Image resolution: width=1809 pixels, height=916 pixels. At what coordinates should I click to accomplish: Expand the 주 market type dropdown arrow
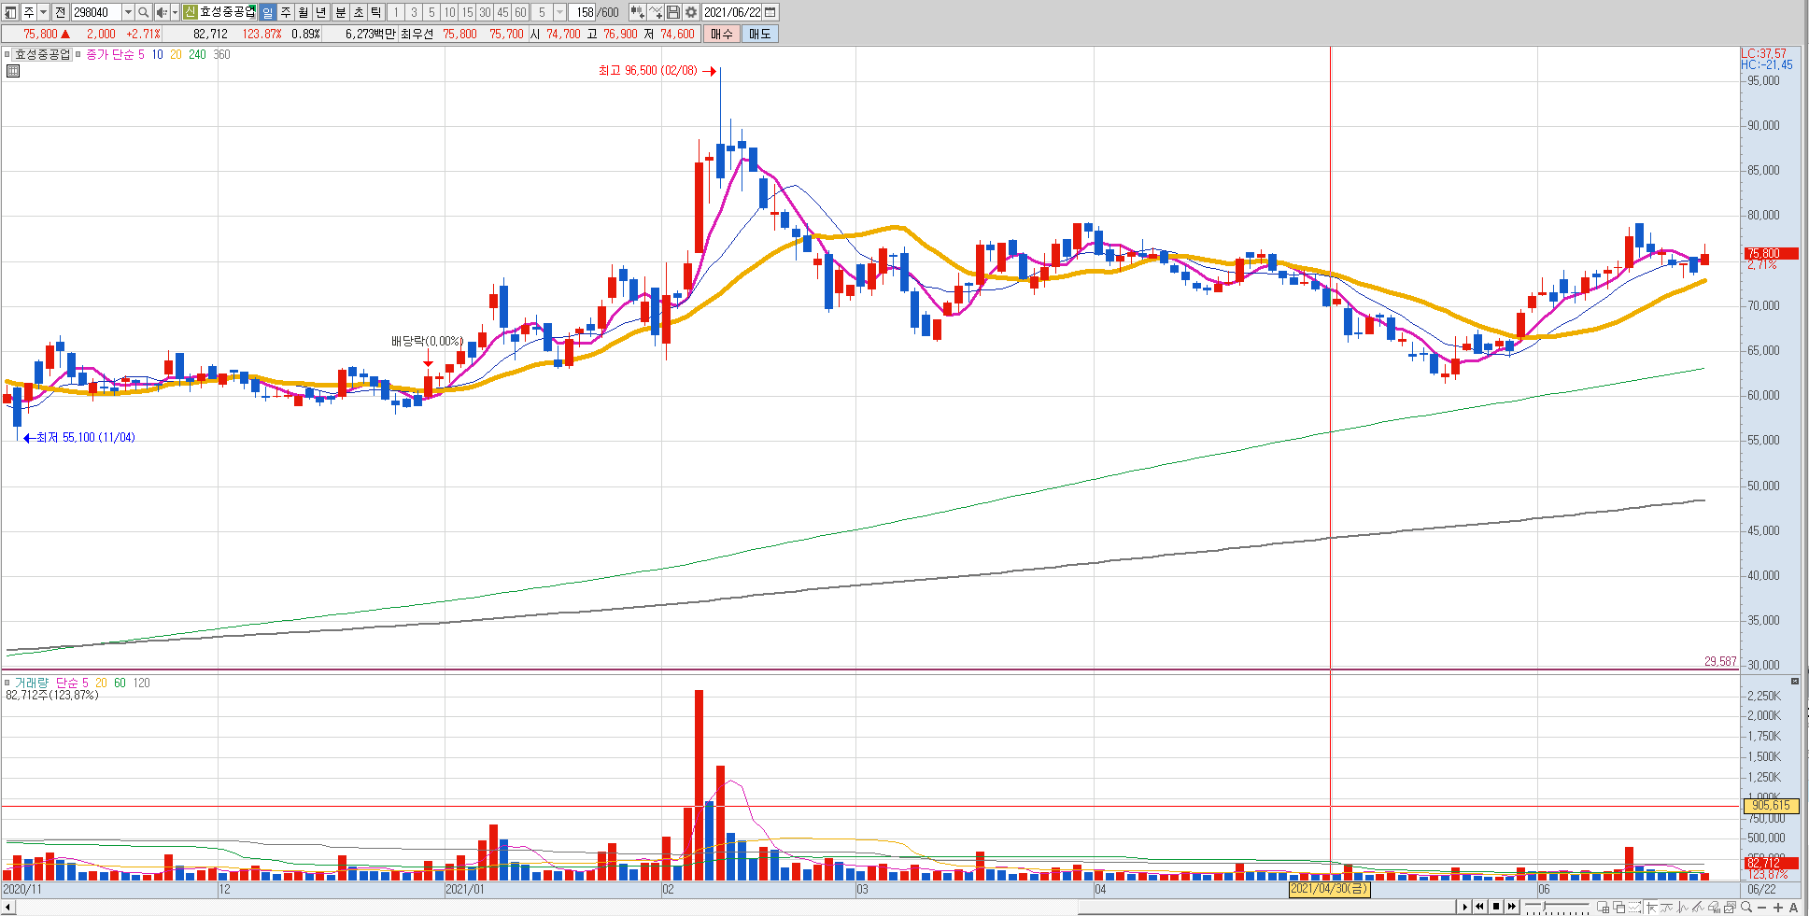tap(43, 12)
